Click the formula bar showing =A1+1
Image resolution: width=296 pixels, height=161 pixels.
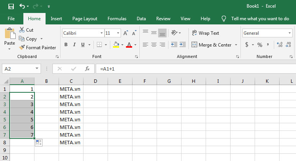pyautogui.click(x=196, y=69)
